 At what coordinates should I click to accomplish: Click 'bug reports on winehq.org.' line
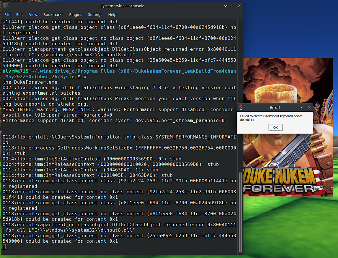[50, 104]
